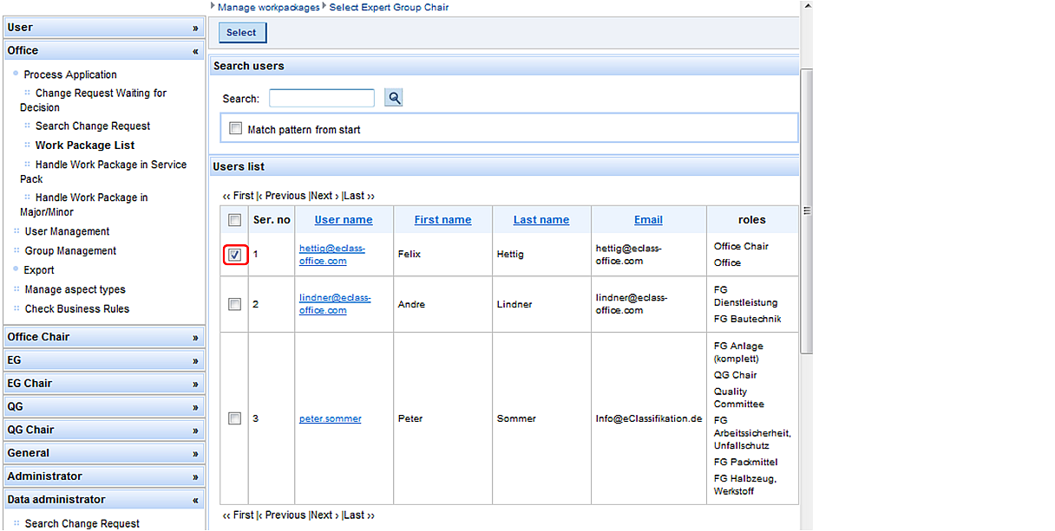This screenshot has height=531, width=1055.
Task: Tick the Match pattern from start checkbox
Action: (x=235, y=129)
